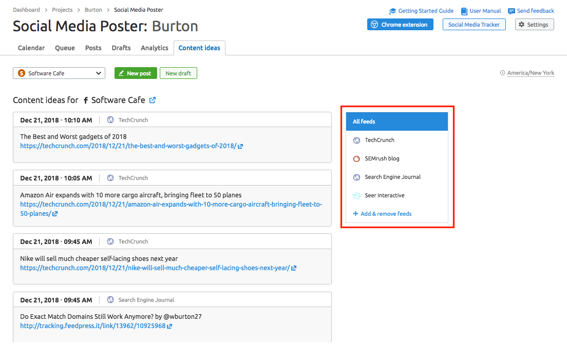Click external icon after the feedpress URL
Screen dimensions: 567x346
click(169, 326)
